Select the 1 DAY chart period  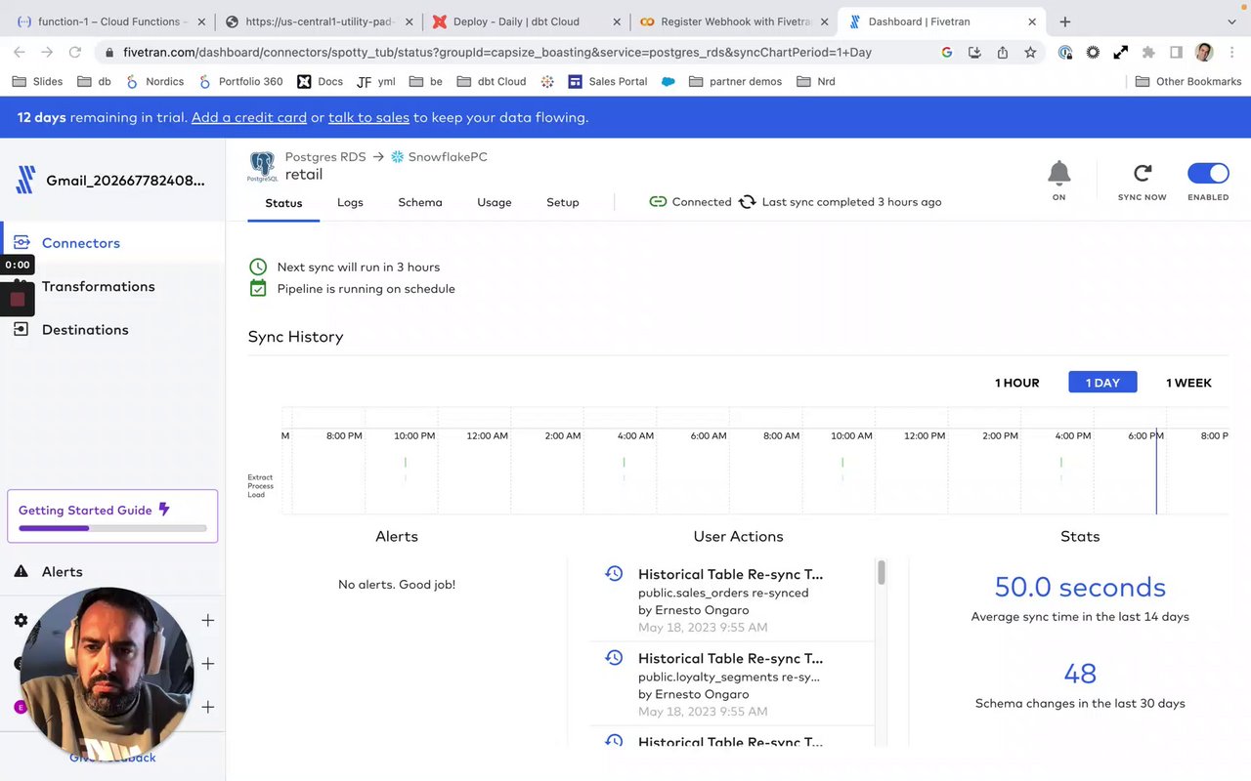(1102, 383)
